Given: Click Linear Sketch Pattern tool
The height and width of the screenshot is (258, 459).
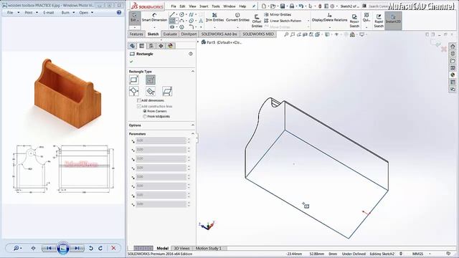Looking at the screenshot, I should click(x=283, y=21).
